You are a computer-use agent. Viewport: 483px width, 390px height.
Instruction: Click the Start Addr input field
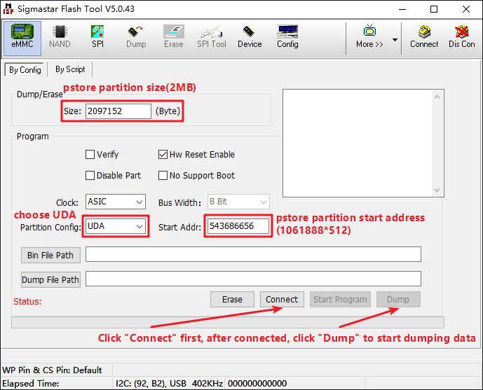coord(238,226)
